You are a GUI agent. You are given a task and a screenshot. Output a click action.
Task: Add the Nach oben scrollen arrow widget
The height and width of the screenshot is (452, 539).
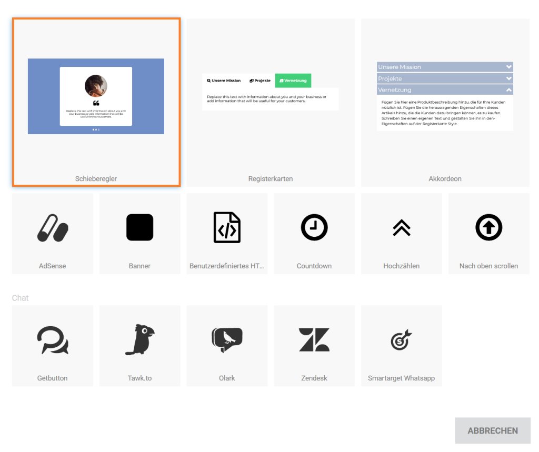click(488, 228)
